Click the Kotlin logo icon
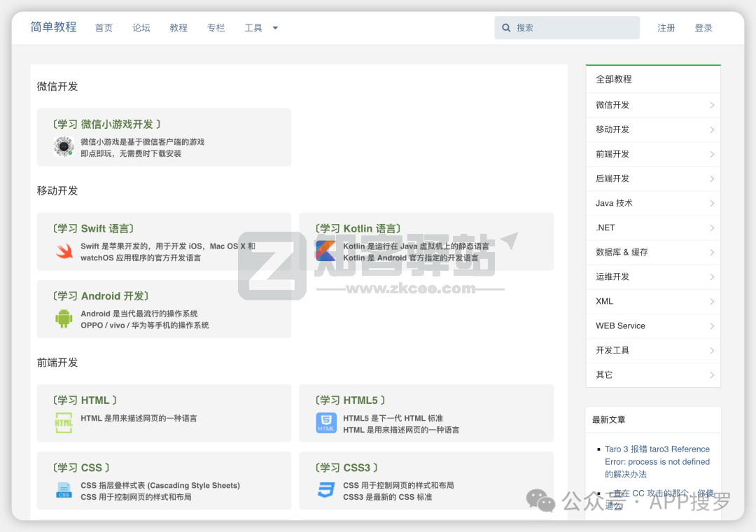This screenshot has width=756, height=532. (x=325, y=251)
